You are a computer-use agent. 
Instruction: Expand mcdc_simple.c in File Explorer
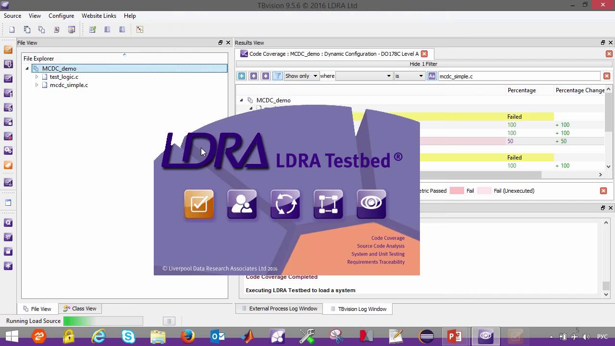coord(37,85)
